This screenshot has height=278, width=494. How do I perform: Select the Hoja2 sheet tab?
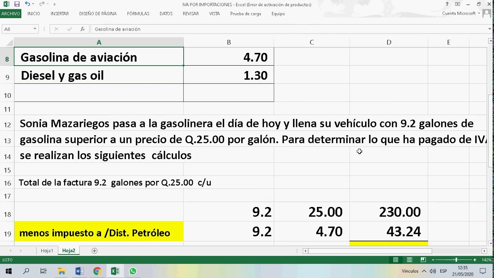[x=69, y=251]
